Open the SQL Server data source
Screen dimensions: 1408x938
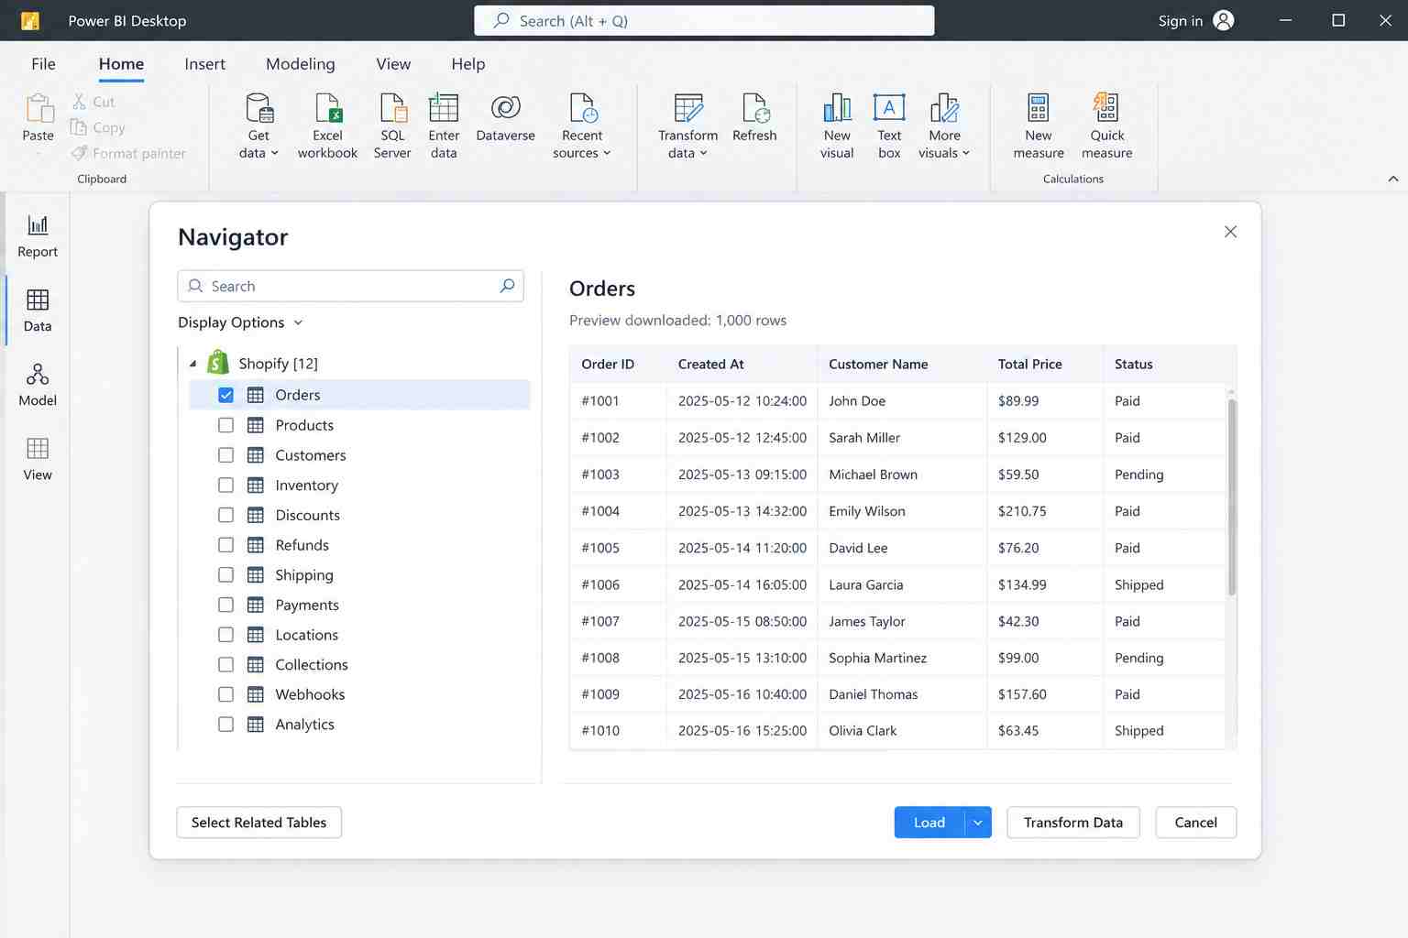(392, 126)
